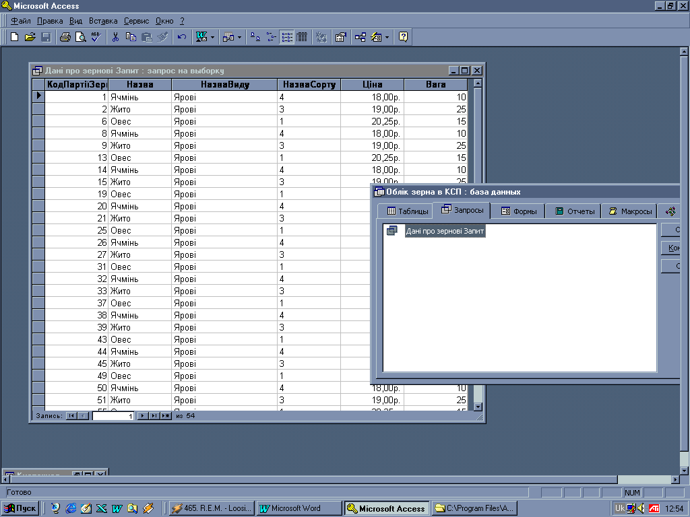Viewport: 690px width, 517px height.
Task: Expand the Analyze dropdown arrow
Action: (239, 38)
